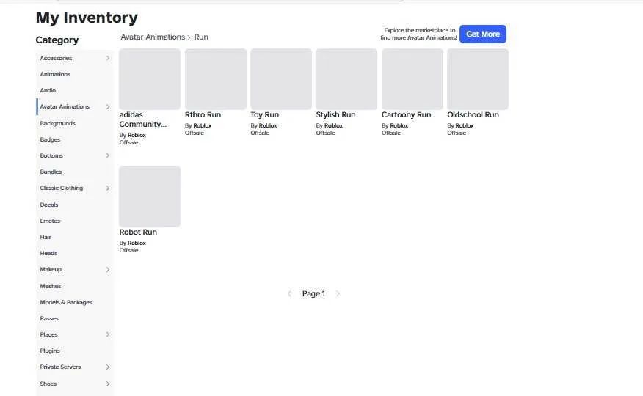This screenshot has width=643, height=396.
Task: Click the Cartoony Run title link
Action: coord(407,115)
